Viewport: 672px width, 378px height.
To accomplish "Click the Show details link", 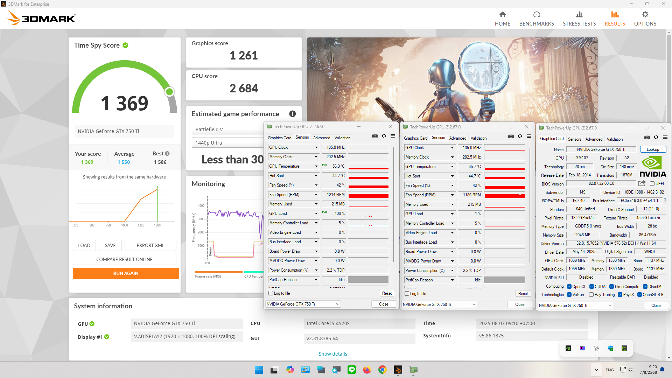I will point(332,354).
